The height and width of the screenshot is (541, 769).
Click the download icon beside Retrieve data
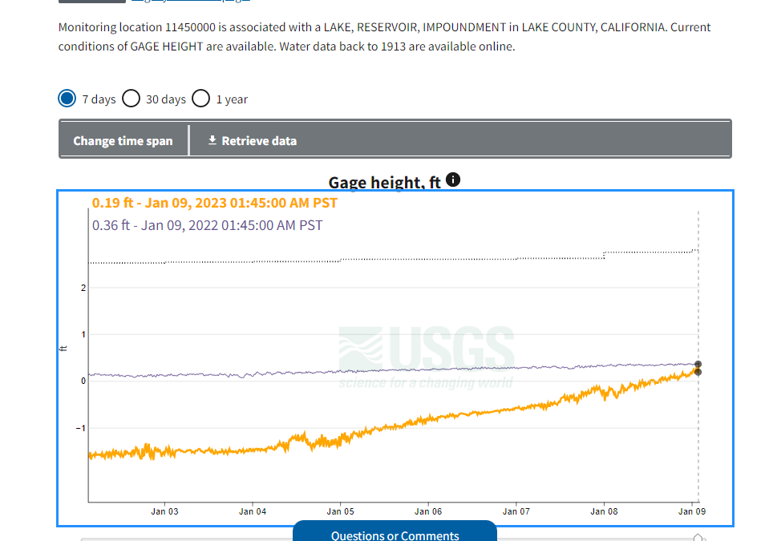click(212, 140)
